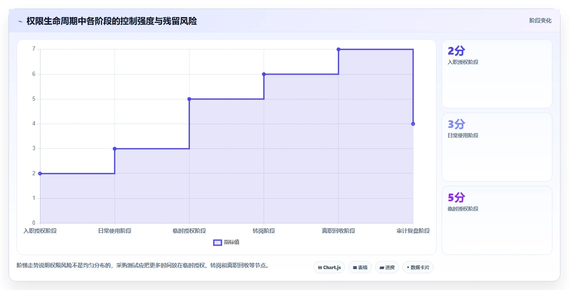Click the y-axis value 4
569x290 pixels.
33,124
